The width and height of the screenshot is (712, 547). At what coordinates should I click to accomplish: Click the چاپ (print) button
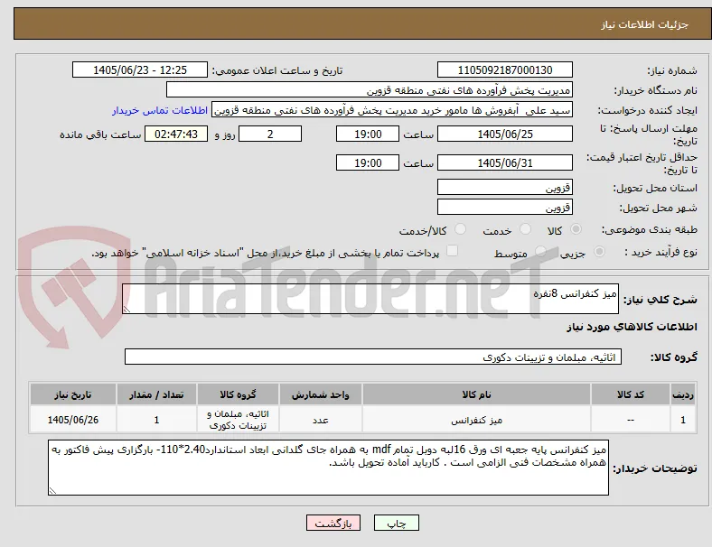(x=396, y=523)
